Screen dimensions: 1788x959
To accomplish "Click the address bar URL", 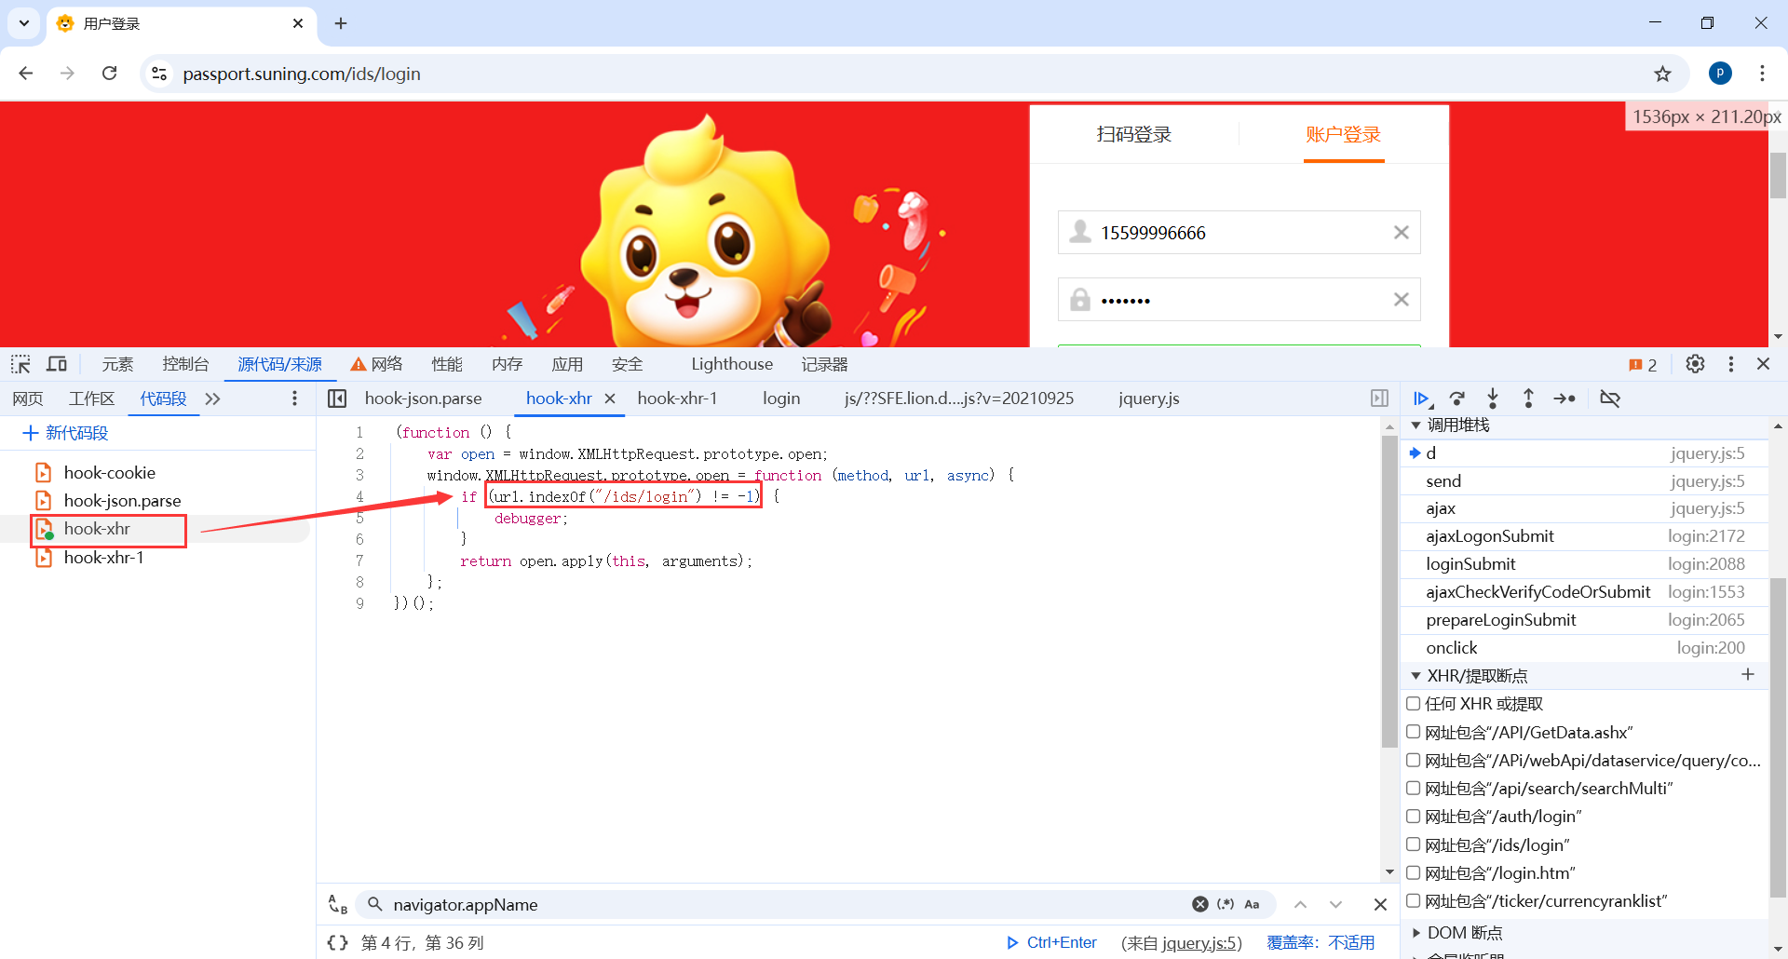I will tap(302, 74).
